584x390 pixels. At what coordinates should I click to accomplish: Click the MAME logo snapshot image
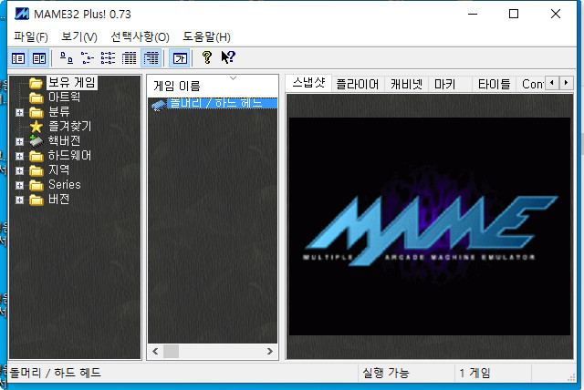(x=430, y=226)
